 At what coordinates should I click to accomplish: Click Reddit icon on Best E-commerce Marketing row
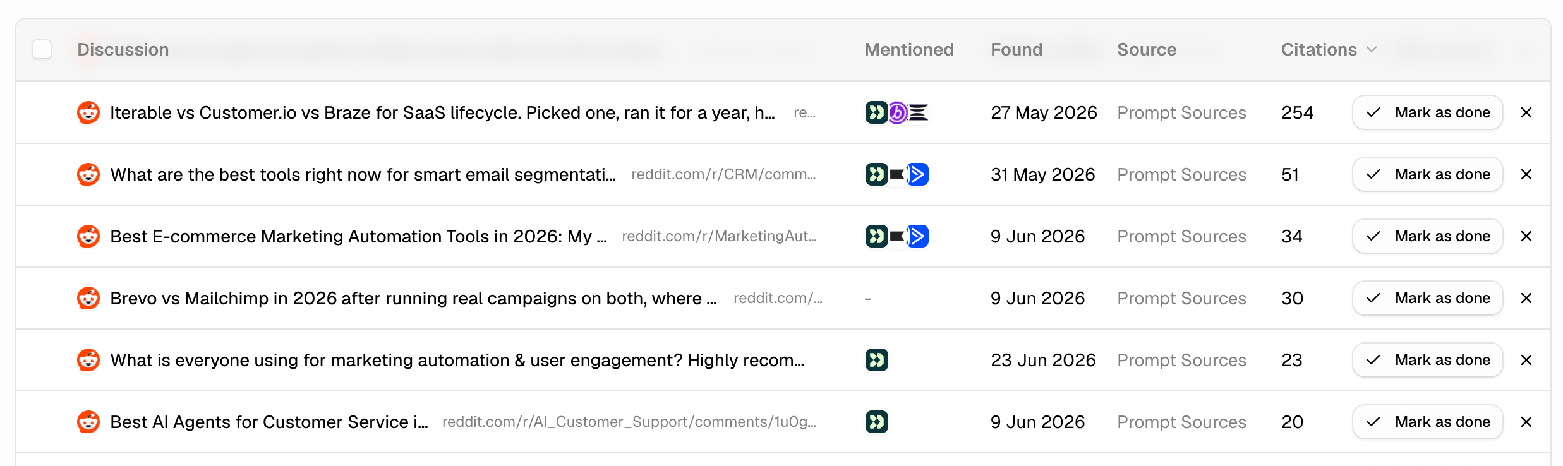(88, 236)
